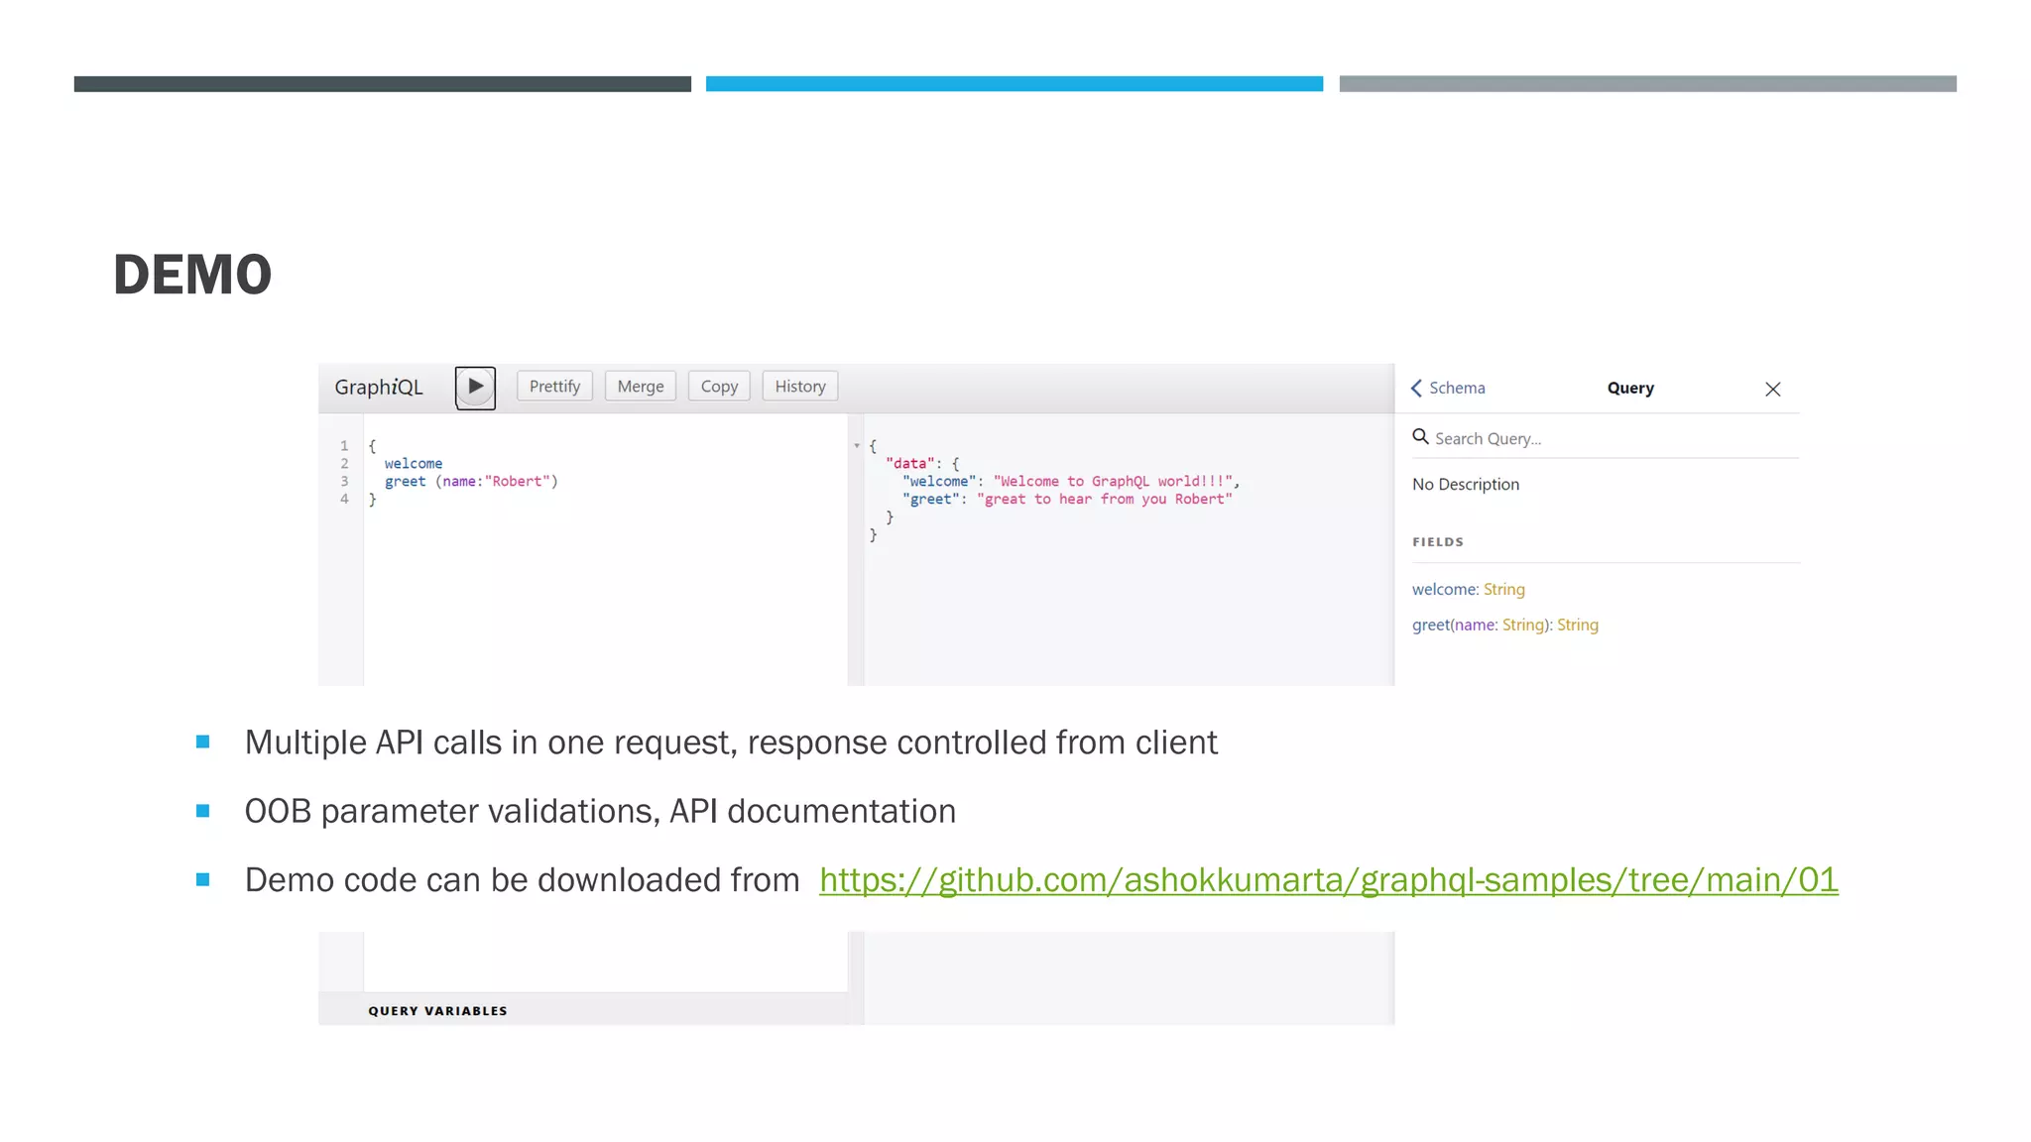The width and height of the screenshot is (2031, 1142).
Task: Click the Prettify button
Action: click(x=554, y=387)
